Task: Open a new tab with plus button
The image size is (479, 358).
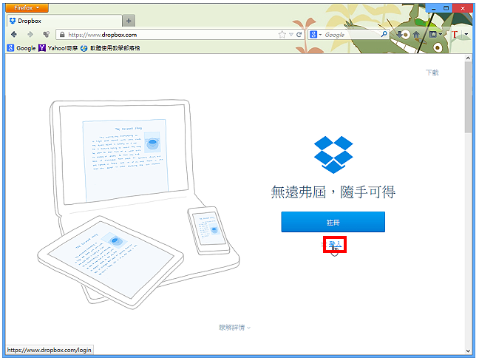Action: (129, 21)
